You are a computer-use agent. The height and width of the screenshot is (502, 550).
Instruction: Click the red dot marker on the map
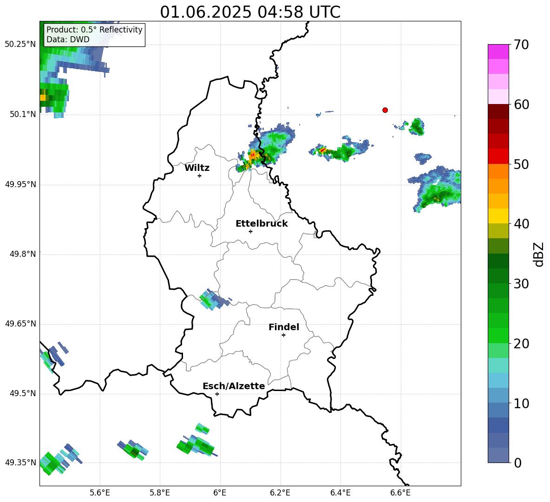[x=385, y=110]
